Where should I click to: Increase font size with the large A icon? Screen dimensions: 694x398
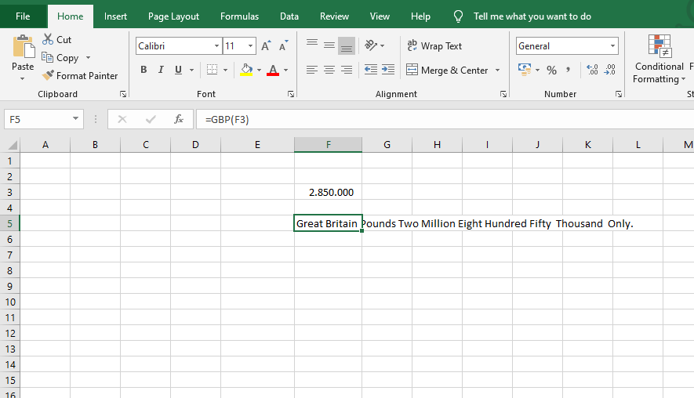click(266, 46)
